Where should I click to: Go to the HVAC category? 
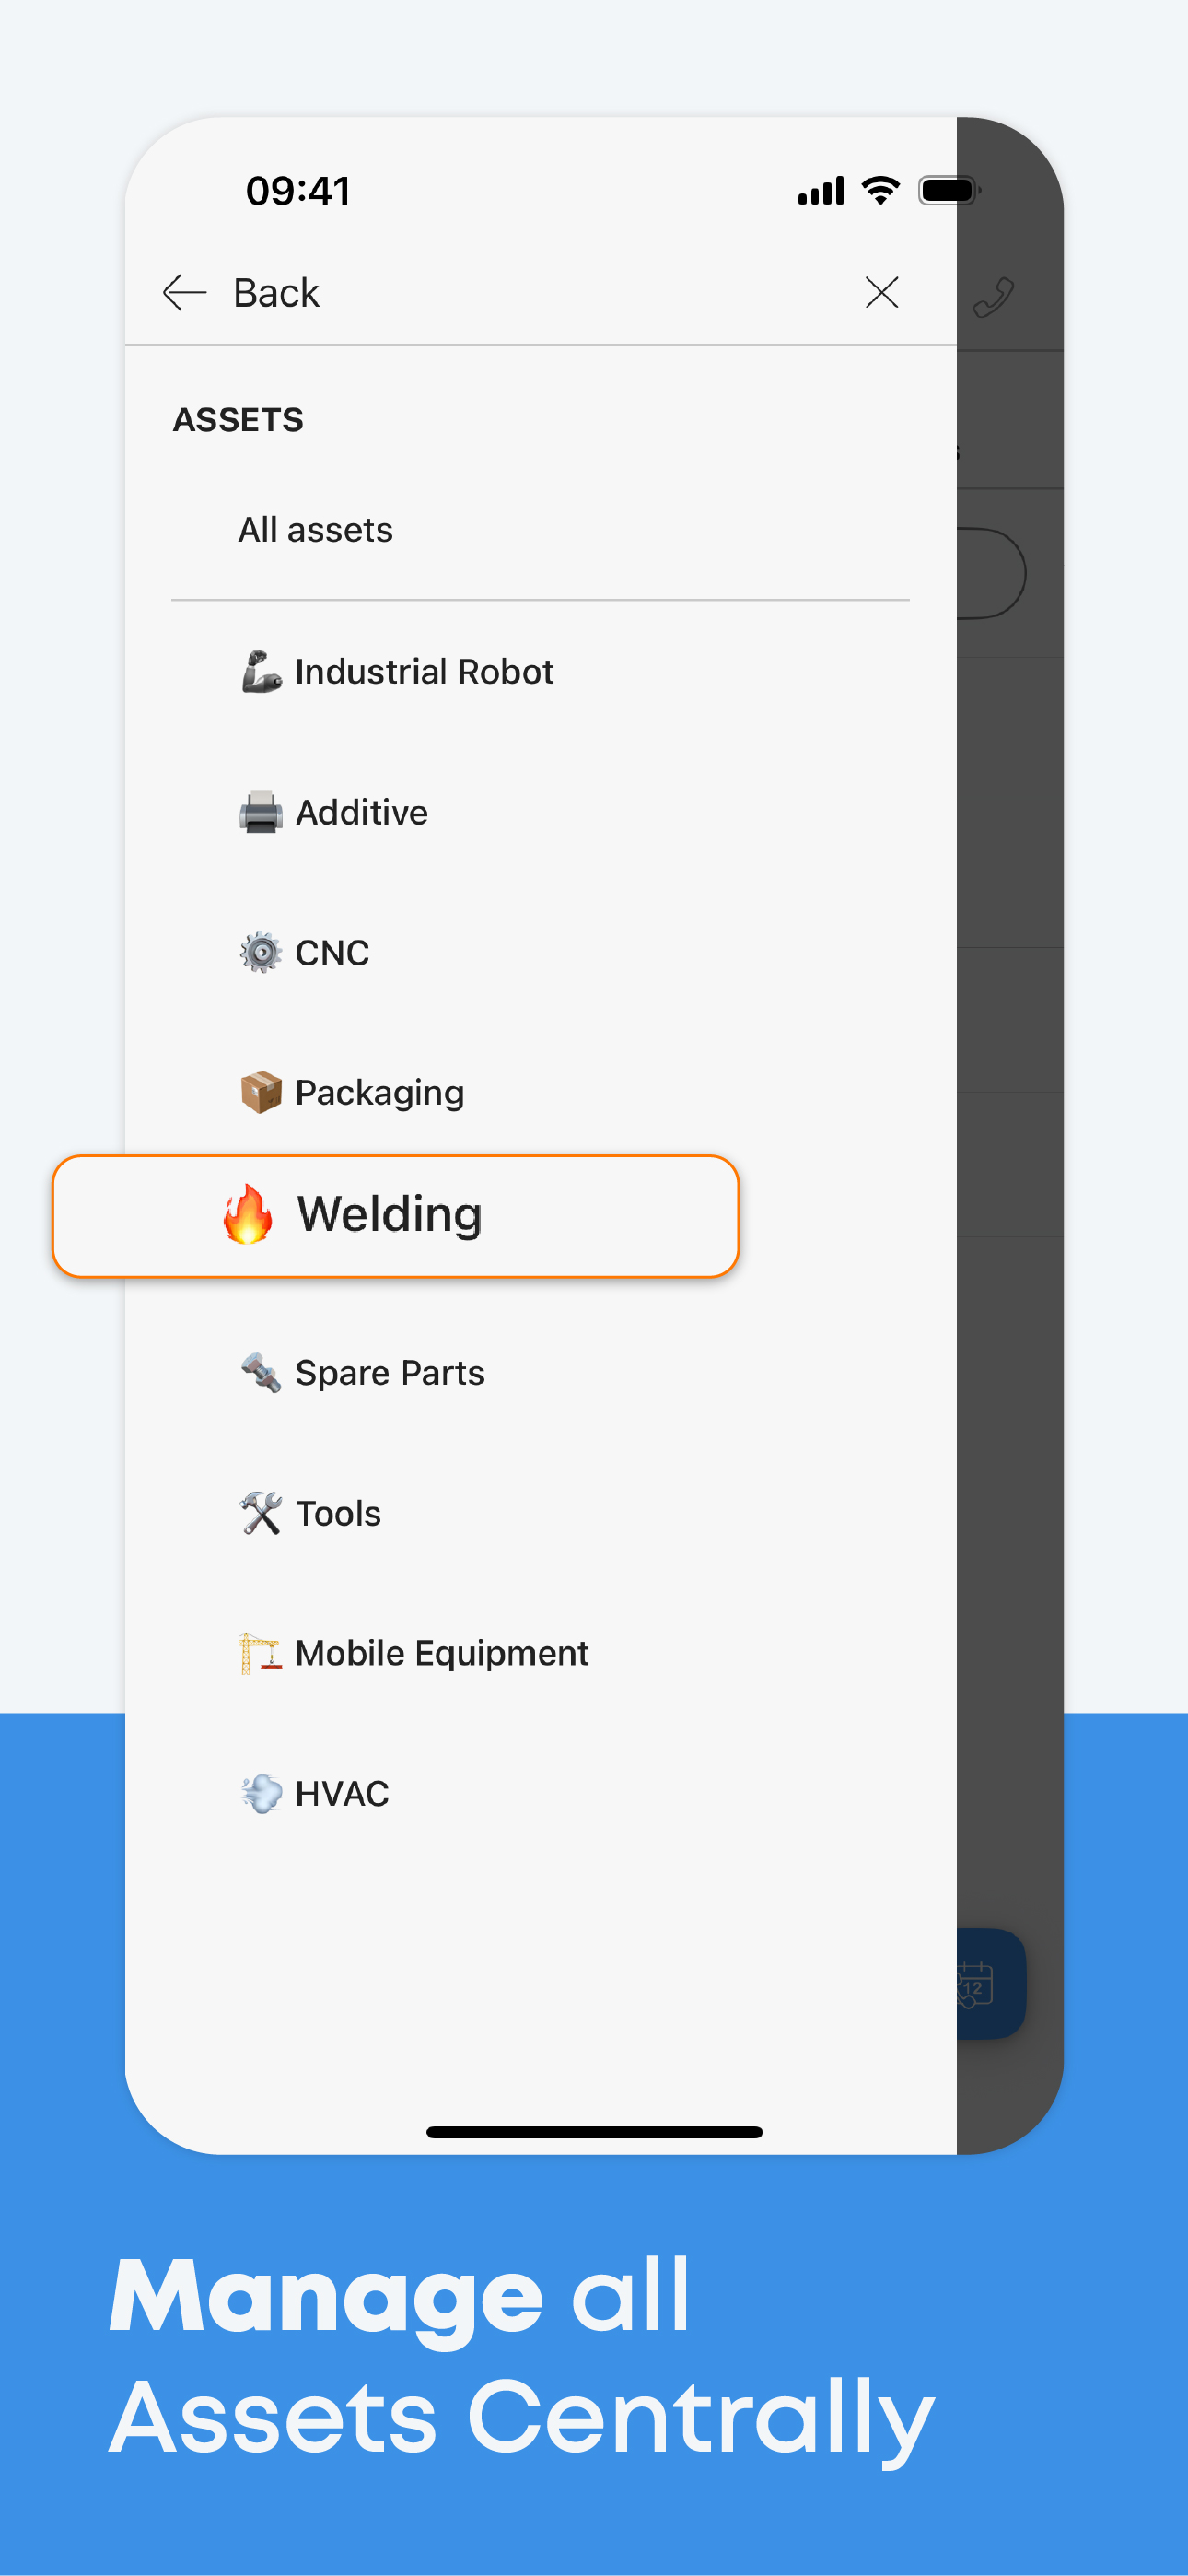[541, 1793]
